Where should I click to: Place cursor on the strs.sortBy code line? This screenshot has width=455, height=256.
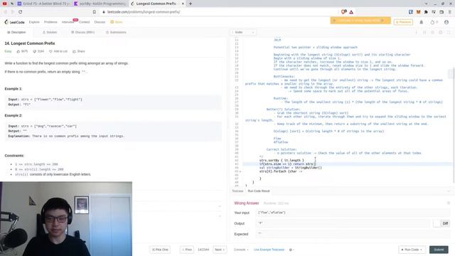pyautogui.click(x=282, y=160)
